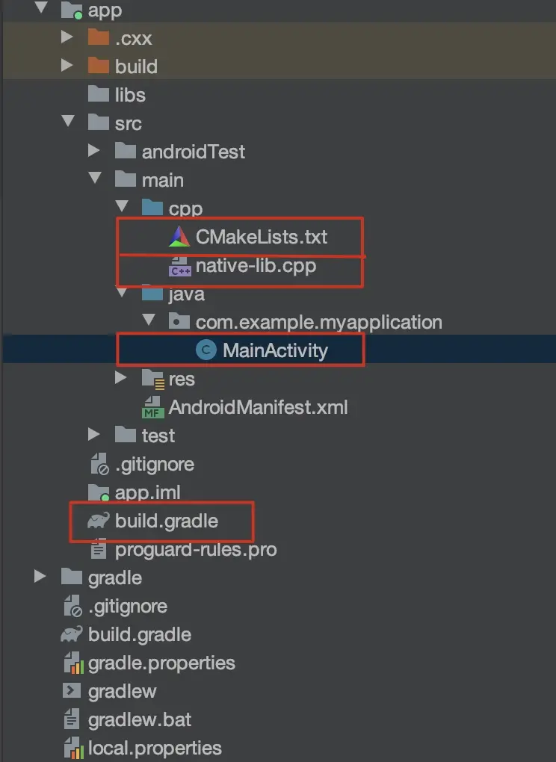Image resolution: width=556 pixels, height=762 pixels.
Task: Click the res resource folder icon
Action: [152, 379]
